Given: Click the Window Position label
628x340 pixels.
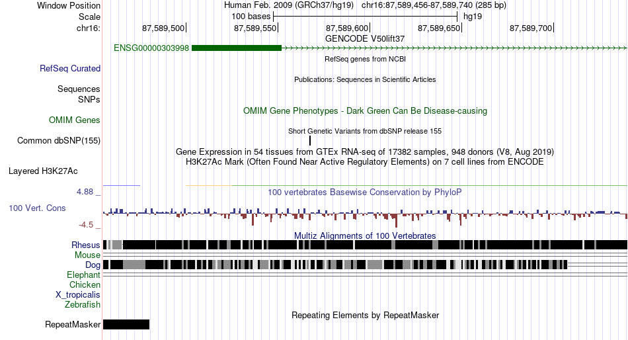Looking at the screenshot, I should click(x=69, y=5).
